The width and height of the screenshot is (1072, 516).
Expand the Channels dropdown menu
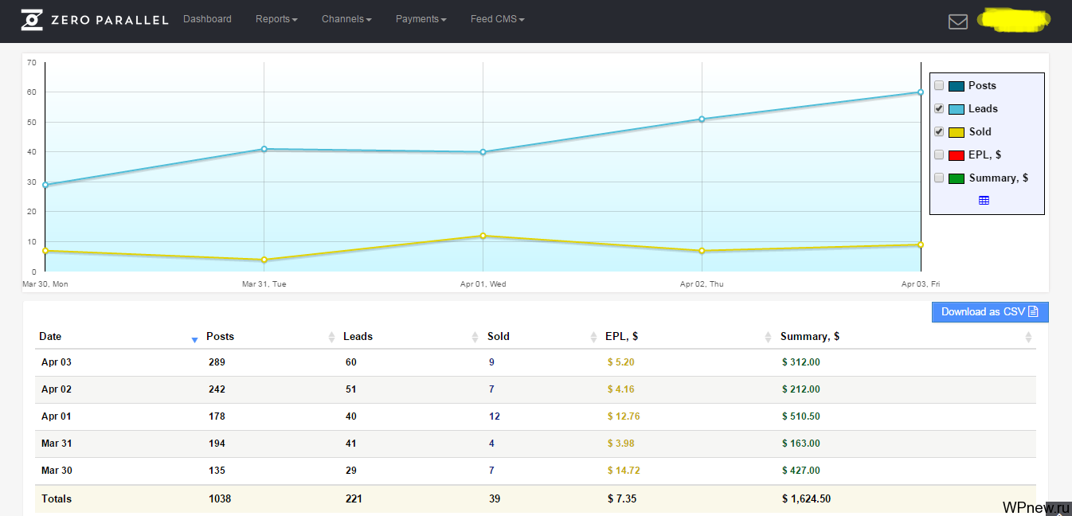(346, 19)
